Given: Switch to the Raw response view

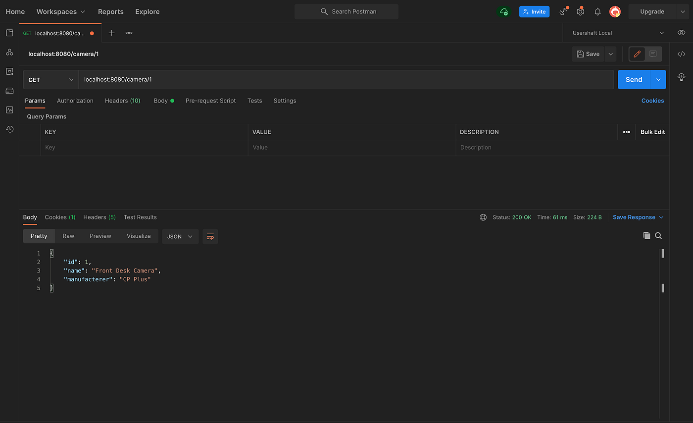Looking at the screenshot, I should (68, 236).
